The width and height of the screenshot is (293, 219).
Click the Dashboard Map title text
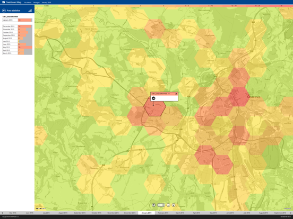coord(13,2)
